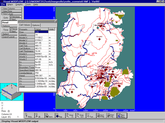
Task: Click the World Y value 4.86815e+06
Action: click(x=42, y=56)
